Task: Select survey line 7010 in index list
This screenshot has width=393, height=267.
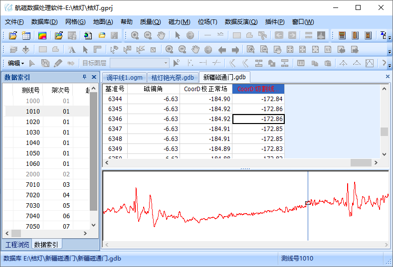Action: coord(33,185)
